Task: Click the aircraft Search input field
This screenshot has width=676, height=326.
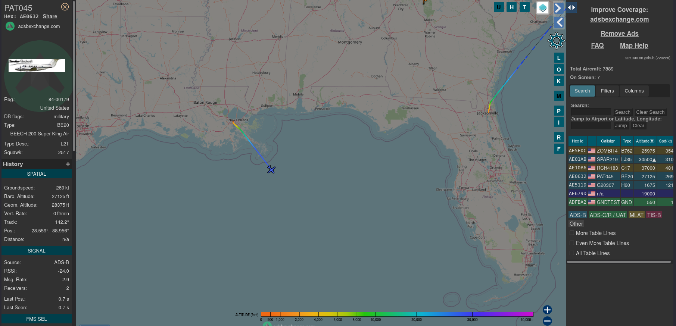Action: tap(591, 112)
